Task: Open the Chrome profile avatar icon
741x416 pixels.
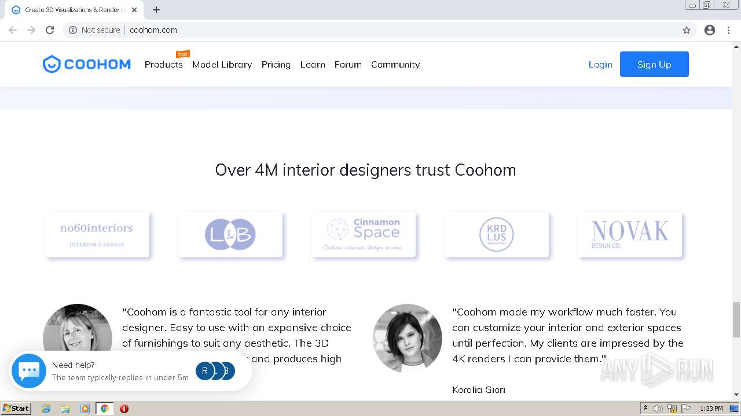Action: [710, 30]
